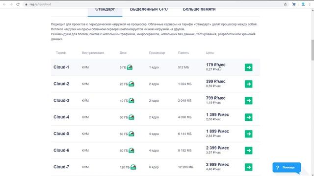The width and height of the screenshot is (314, 176).
Task: Click the green arrow for Cloud-2
Action: pos(249,84)
